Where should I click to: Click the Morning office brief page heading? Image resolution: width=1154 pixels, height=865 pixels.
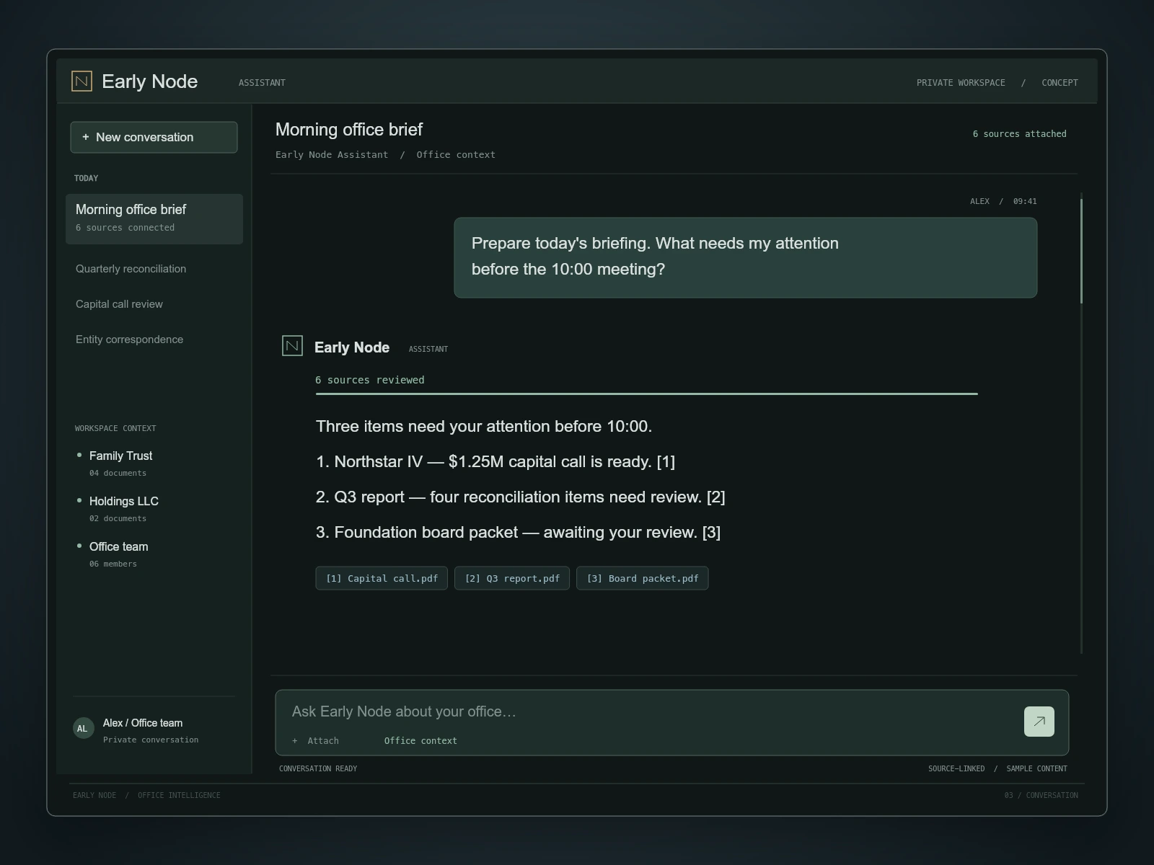349,130
